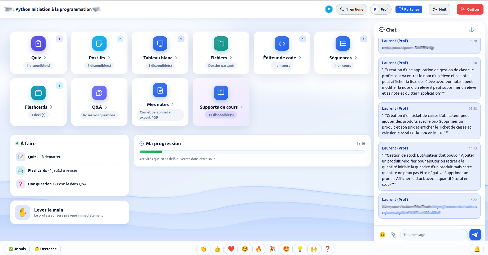Click the Ton message input field
488x255 pixels.
click(x=434, y=235)
